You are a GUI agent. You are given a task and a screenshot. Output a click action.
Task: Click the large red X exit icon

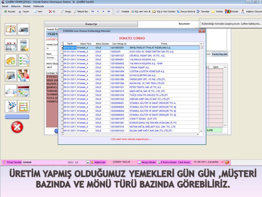17,127
